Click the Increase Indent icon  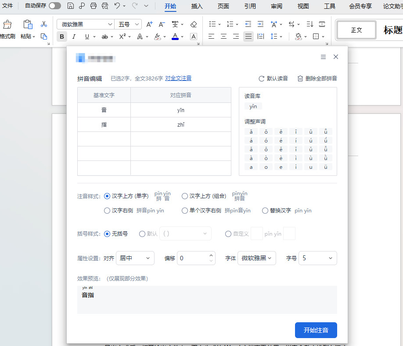[x=260, y=24]
